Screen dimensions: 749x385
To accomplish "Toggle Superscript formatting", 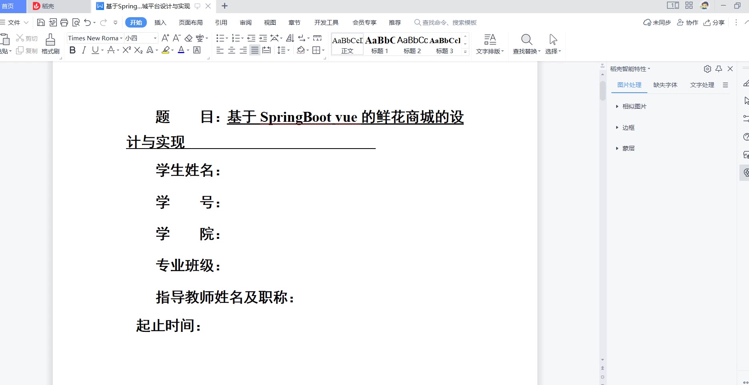I will (x=127, y=50).
